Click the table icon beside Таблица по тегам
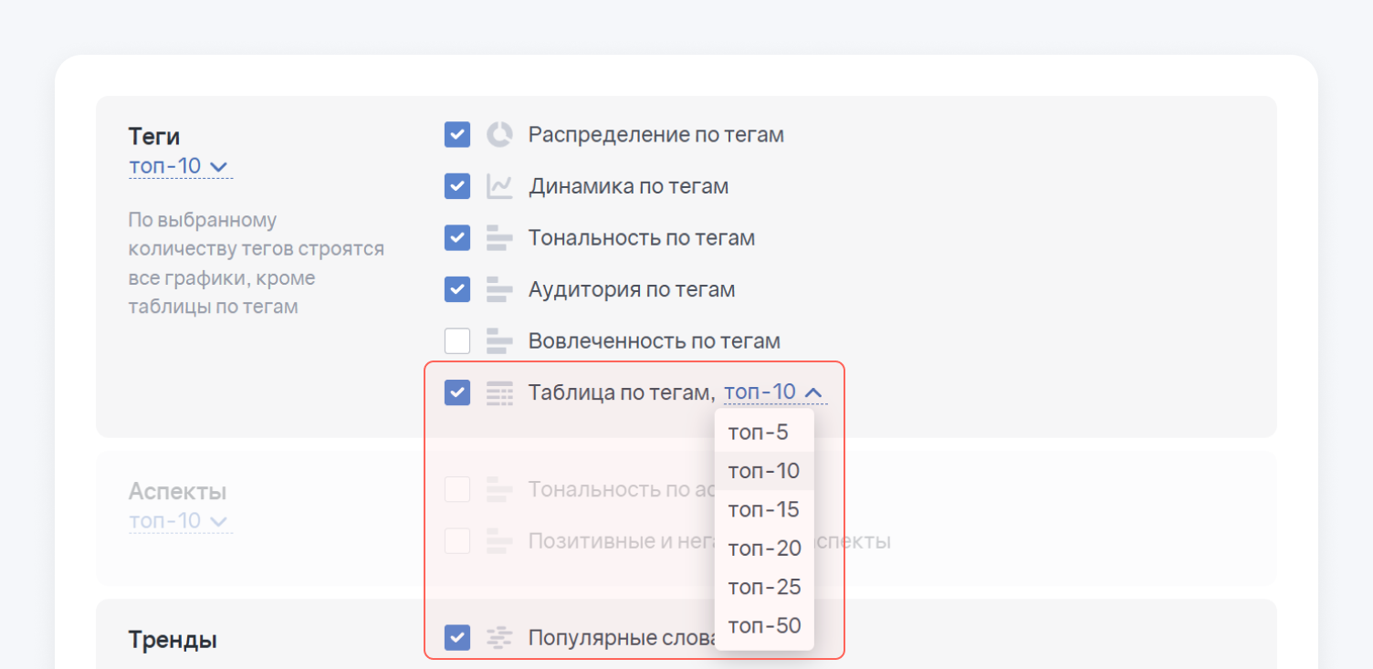The height and width of the screenshot is (669, 1373). [499, 392]
